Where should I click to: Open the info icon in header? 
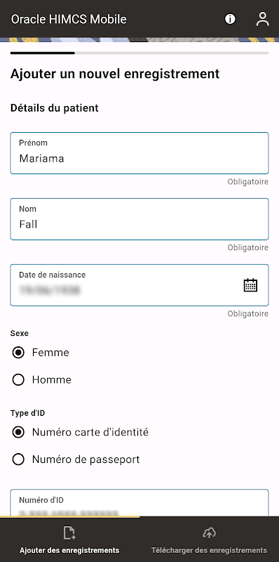point(230,19)
